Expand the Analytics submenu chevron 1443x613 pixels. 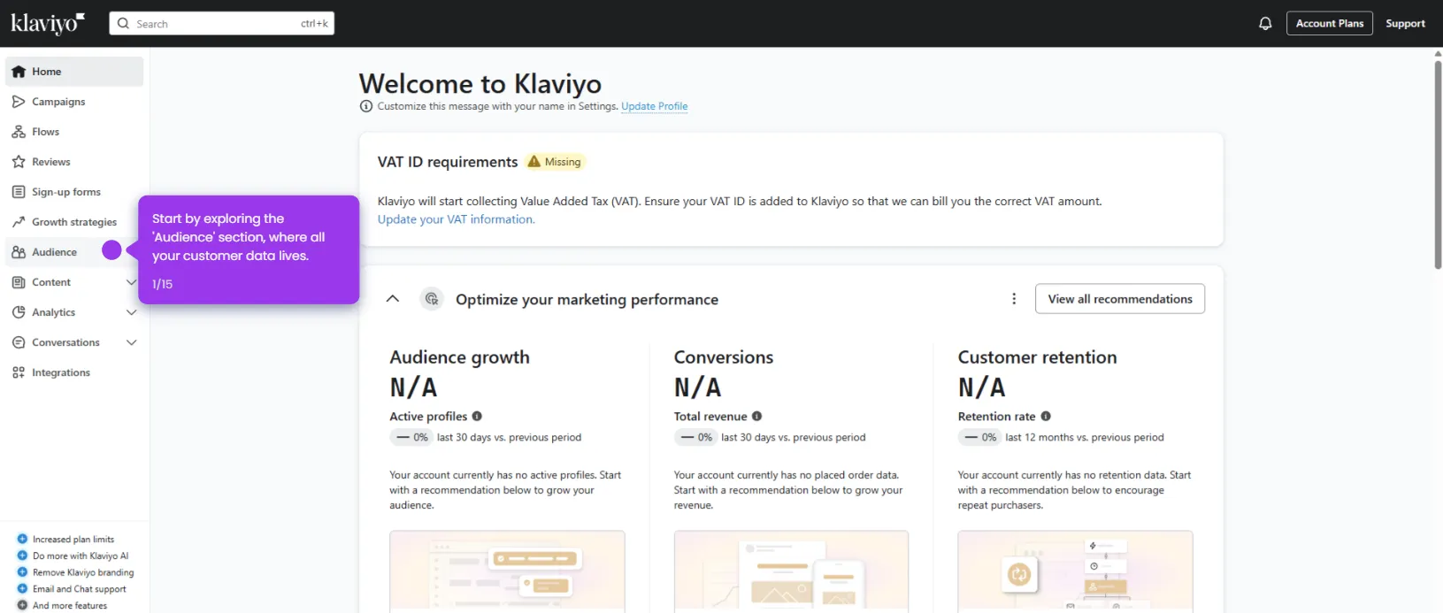(131, 312)
